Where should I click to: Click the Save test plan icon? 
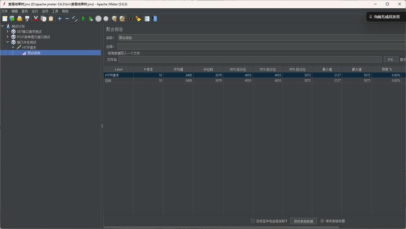point(27,19)
